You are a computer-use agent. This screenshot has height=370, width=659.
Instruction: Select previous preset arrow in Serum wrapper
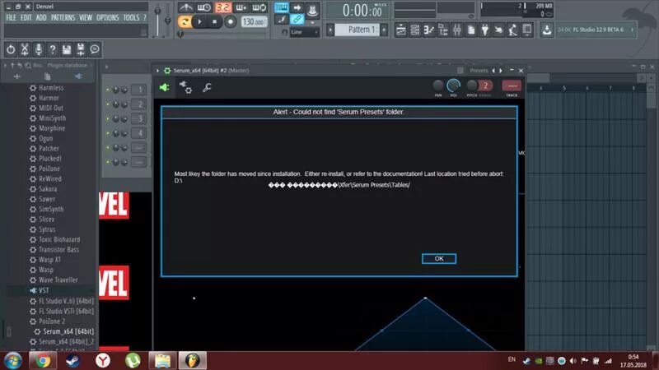(493, 71)
